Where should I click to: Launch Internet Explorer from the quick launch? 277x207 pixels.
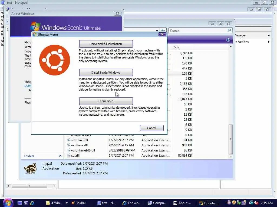tap(32, 203)
